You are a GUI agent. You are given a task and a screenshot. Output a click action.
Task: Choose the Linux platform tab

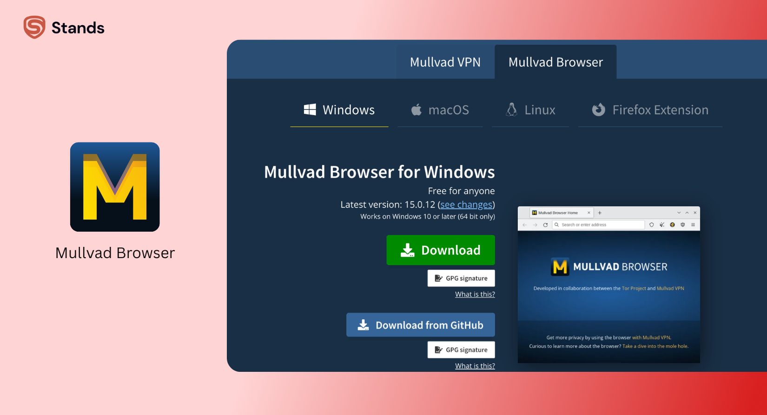(x=530, y=110)
